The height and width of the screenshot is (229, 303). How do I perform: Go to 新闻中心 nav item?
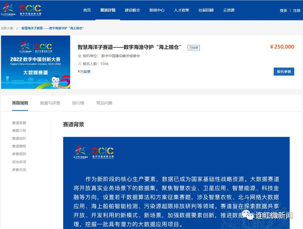tap(157, 10)
